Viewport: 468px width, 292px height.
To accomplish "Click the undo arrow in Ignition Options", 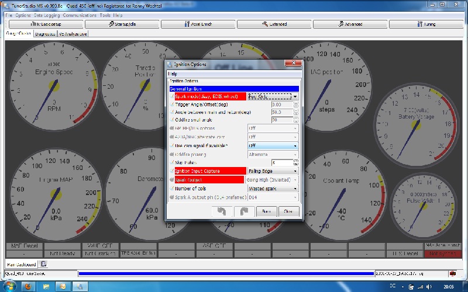I will [223, 211].
